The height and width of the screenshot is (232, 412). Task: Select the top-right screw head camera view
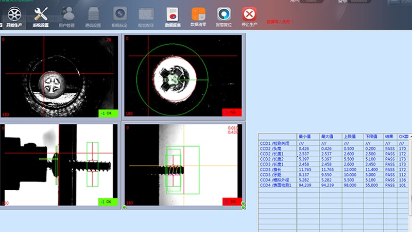[x=183, y=75]
